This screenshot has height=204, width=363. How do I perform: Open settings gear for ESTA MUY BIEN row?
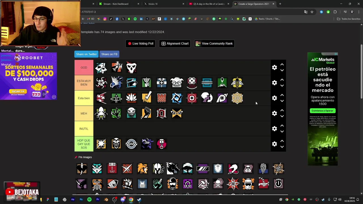tap(275, 83)
